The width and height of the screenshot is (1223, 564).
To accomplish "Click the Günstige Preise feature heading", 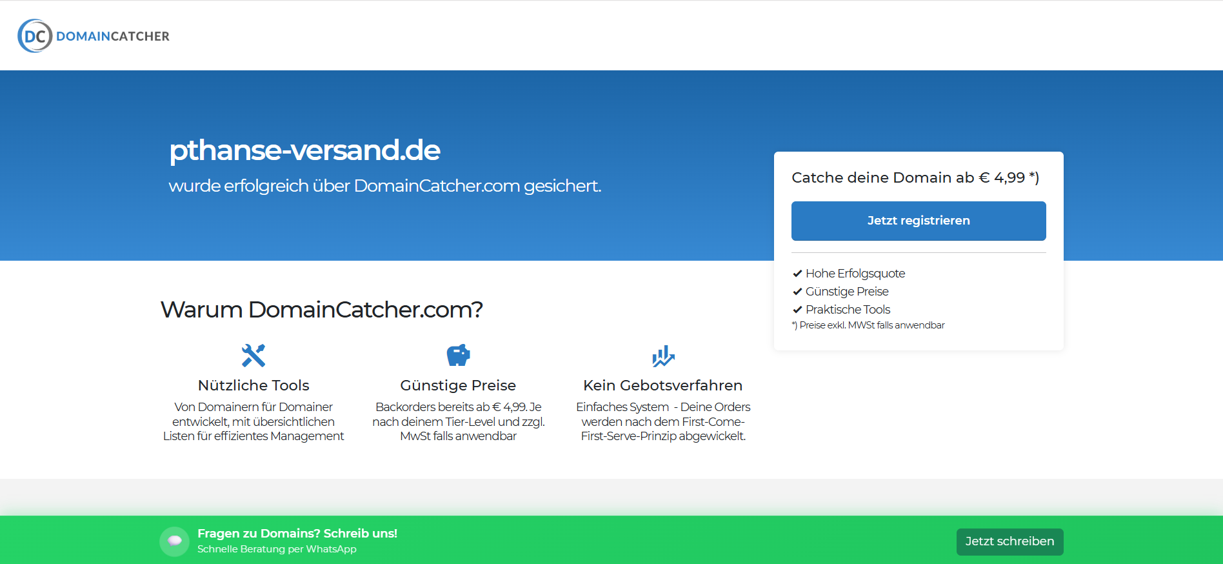I will [458, 385].
